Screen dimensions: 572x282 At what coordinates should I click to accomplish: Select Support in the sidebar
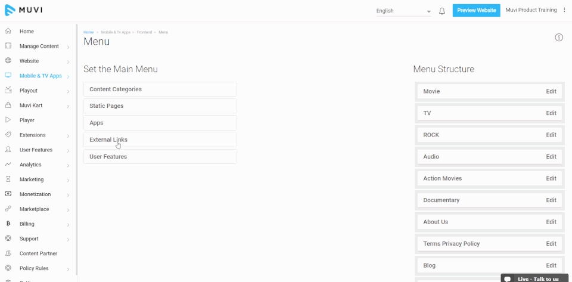pos(29,238)
